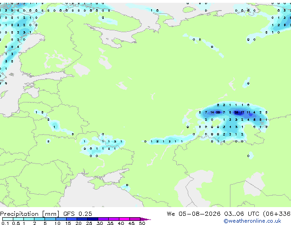Click the "17" precipitation value on the map
The image size is (291, 225).
(242, 112)
